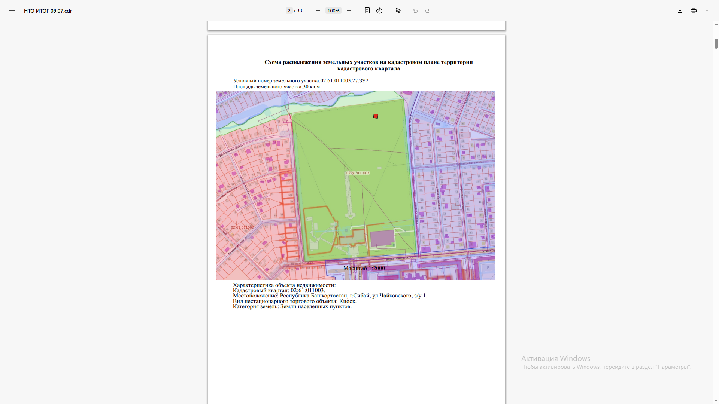This screenshot has height=404, width=719.
Task: Click the heading Схема расположения земельных участков
Action: point(368,65)
